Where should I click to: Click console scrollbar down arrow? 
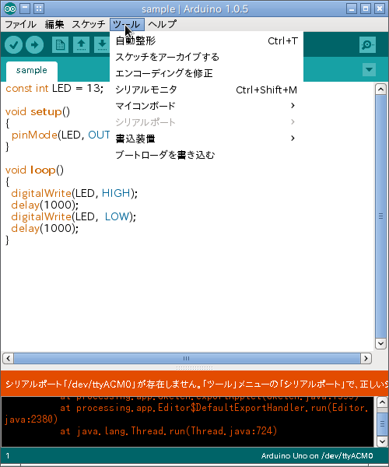point(382,441)
